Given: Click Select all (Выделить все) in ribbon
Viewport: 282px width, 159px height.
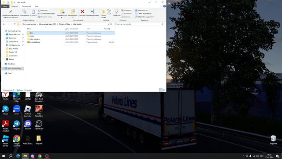Looking at the screenshot, I should coord(141,10).
